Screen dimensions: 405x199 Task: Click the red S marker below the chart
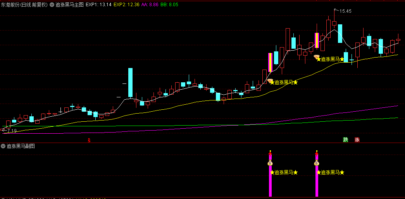point(89,140)
